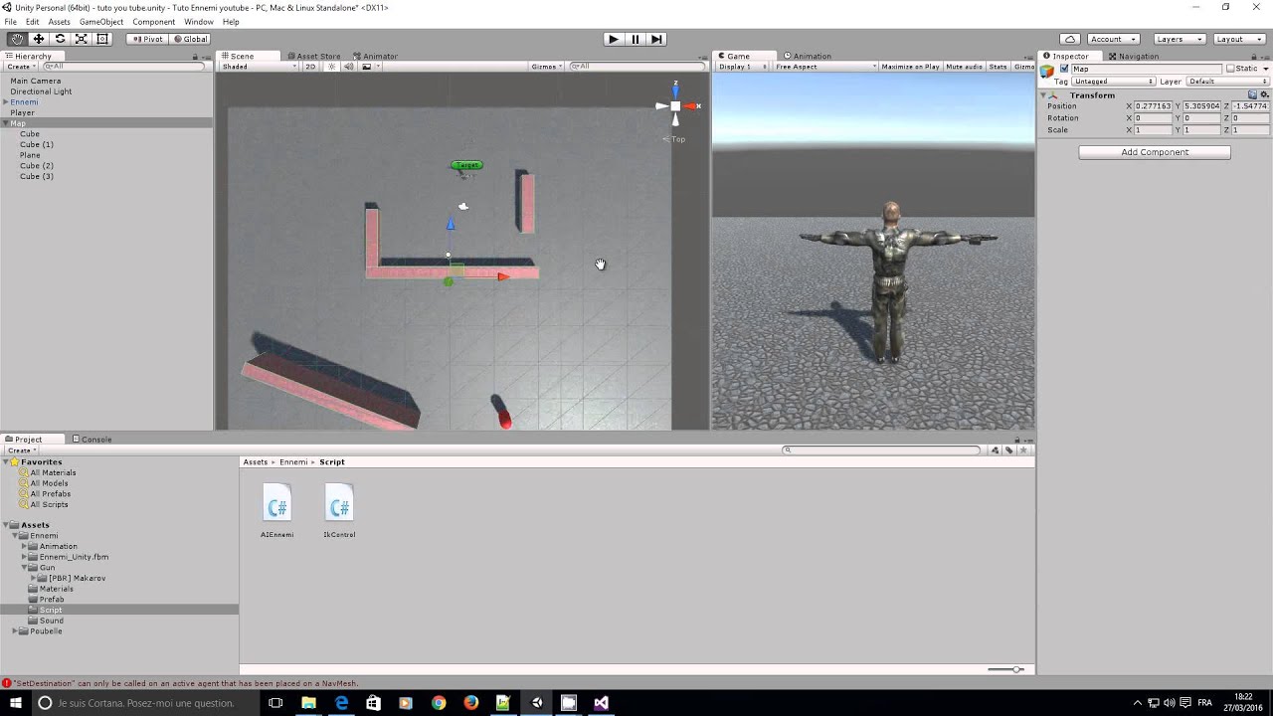Image resolution: width=1273 pixels, height=716 pixels.
Task: Toggle scene lighting sun icon
Action: [332, 67]
